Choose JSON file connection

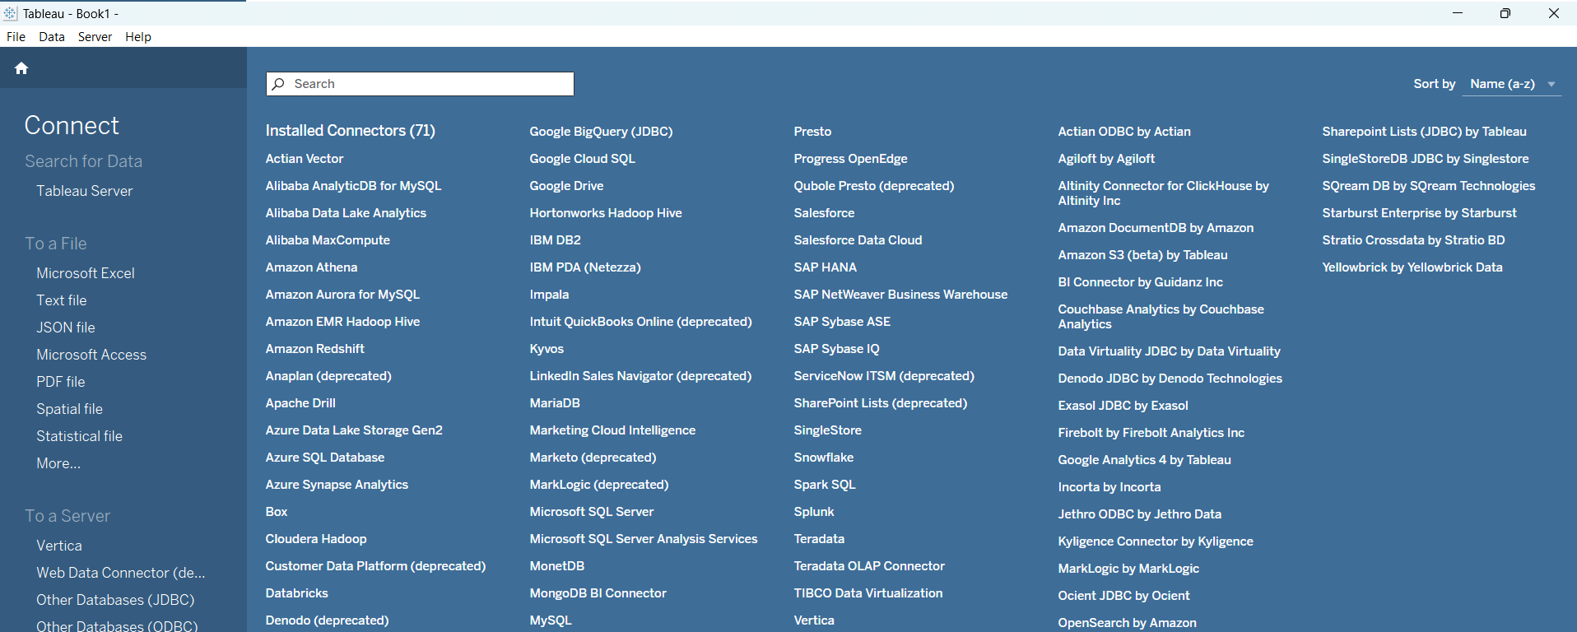pos(66,328)
